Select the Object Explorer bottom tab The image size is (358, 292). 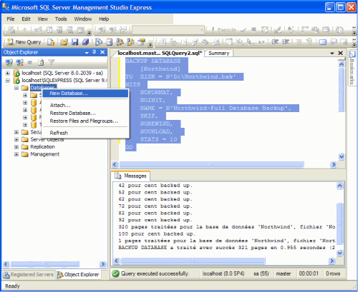[x=78, y=275]
